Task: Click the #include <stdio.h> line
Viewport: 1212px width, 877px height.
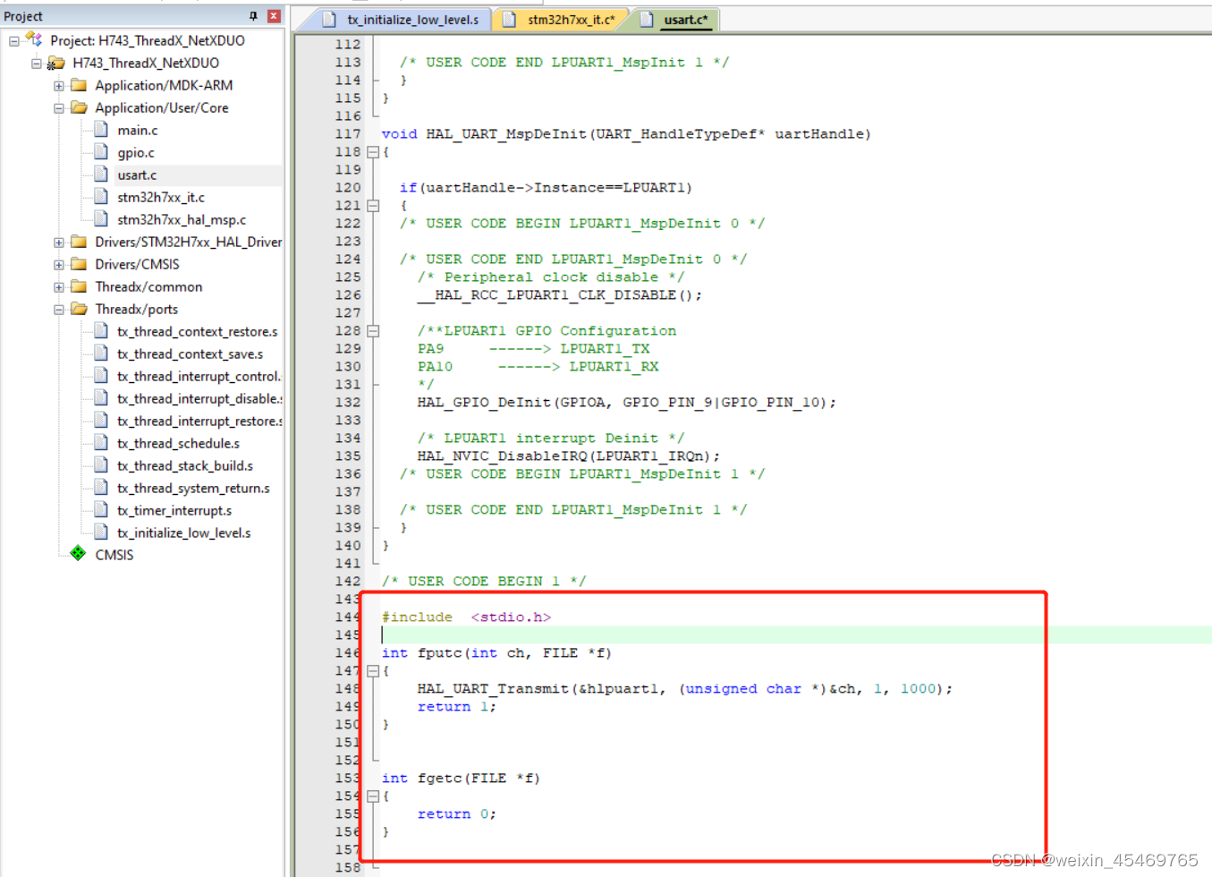Action: click(x=466, y=617)
